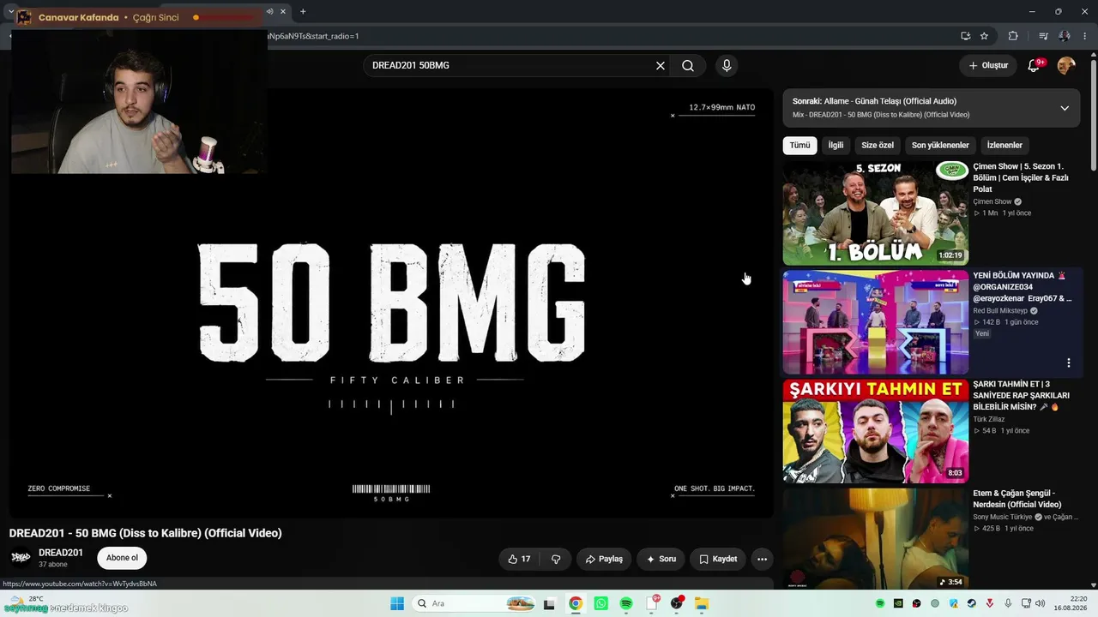This screenshot has height=617, width=1098.
Task: Expand the Mix playlist panel chevron
Action: (x=1065, y=108)
